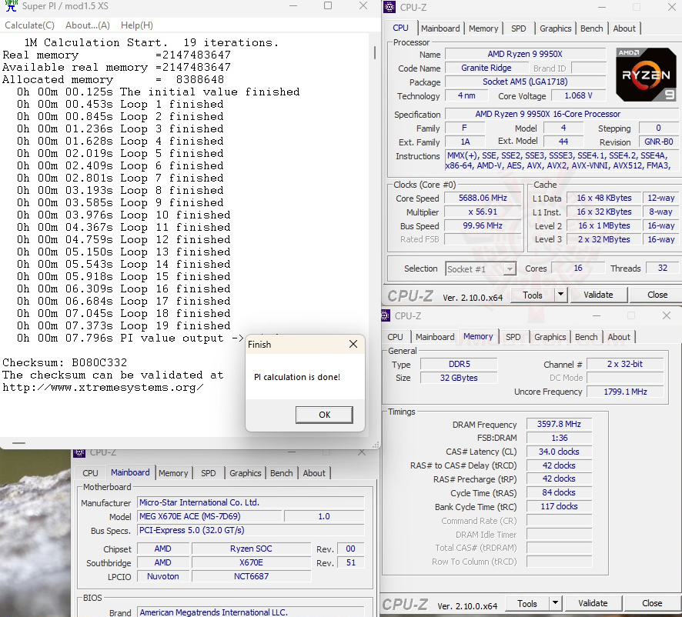Viewport: 682px width, 617px height.
Task: Select SPD tab in the Memory CPU-Z window
Action: 513,337
